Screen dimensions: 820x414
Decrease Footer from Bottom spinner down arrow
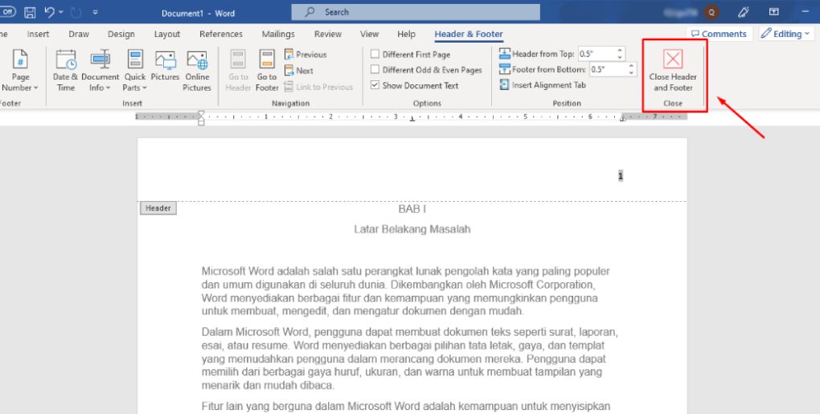632,72
